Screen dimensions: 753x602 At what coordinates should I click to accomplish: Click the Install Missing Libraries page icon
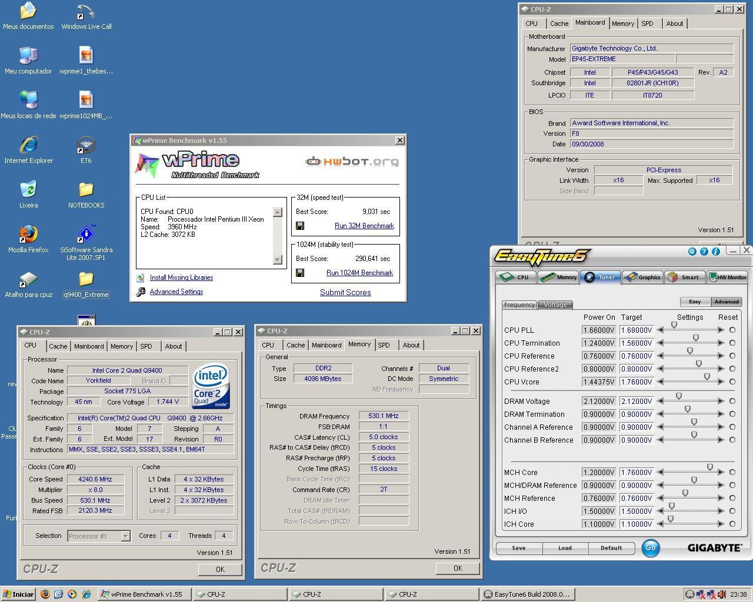[x=141, y=277]
